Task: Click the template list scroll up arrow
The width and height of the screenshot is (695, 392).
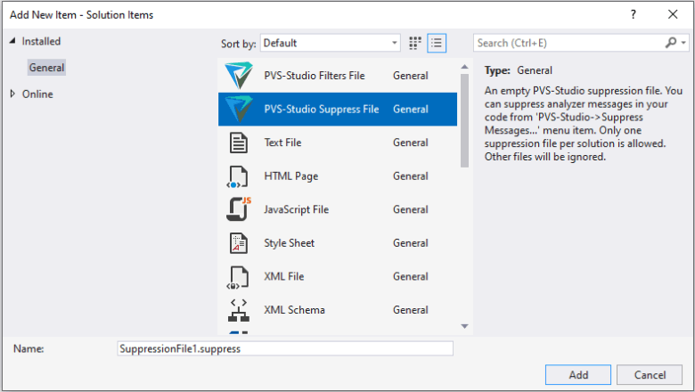Action: click(464, 67)
